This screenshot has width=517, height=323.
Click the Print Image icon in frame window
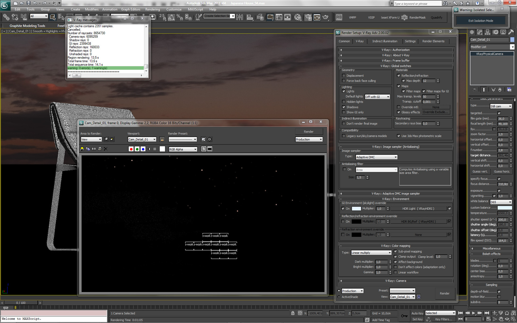[x=100, y=149]
